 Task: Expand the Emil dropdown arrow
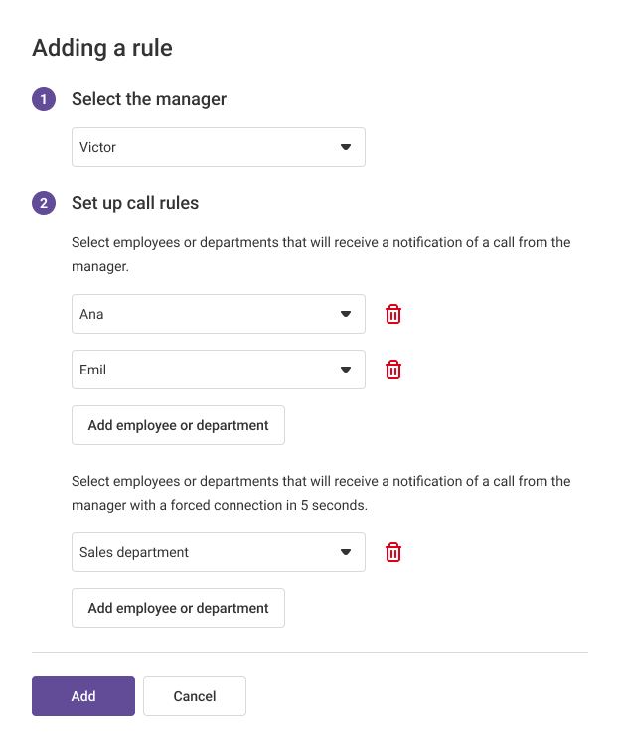coord(346,370)
